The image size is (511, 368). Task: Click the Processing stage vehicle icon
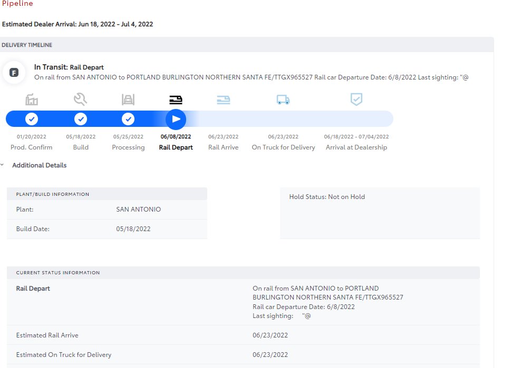128,100
